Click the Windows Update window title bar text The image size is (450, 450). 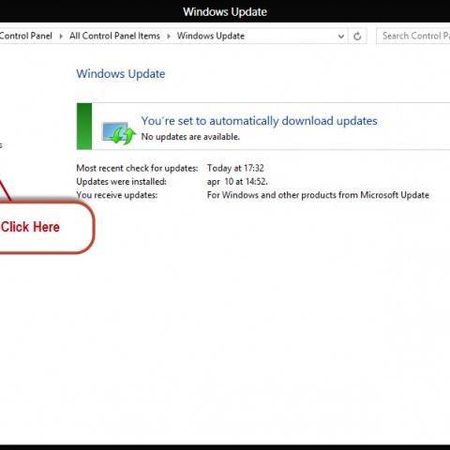[225, 12]
